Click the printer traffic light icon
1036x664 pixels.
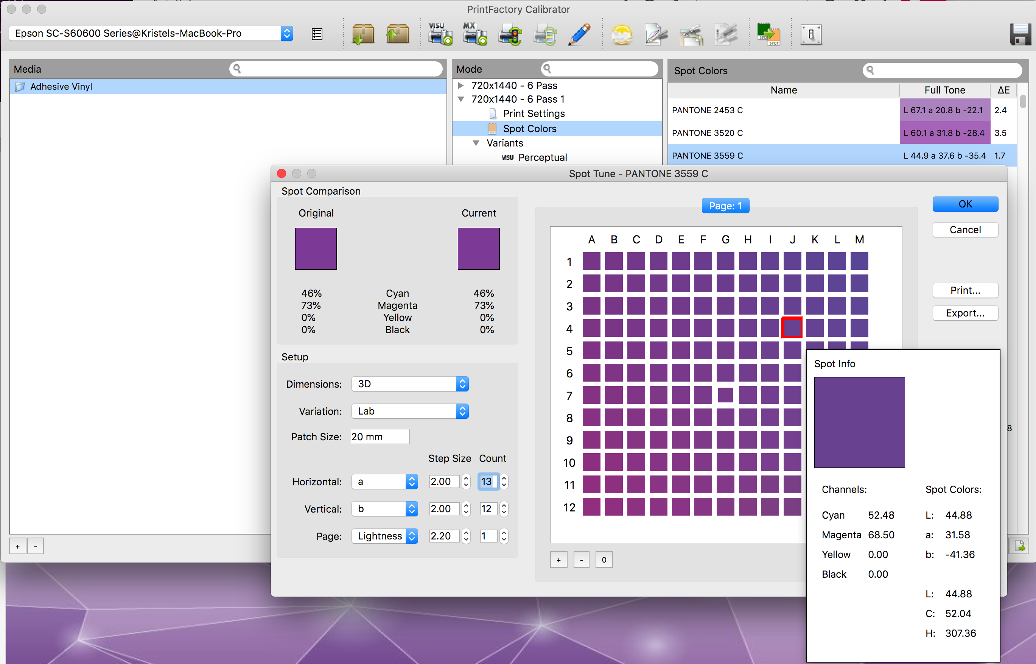(510, 34)
